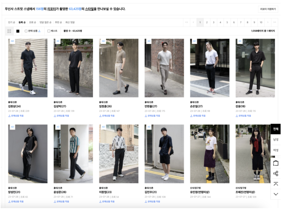Sort by 인기 순

[x=11, y=22]
